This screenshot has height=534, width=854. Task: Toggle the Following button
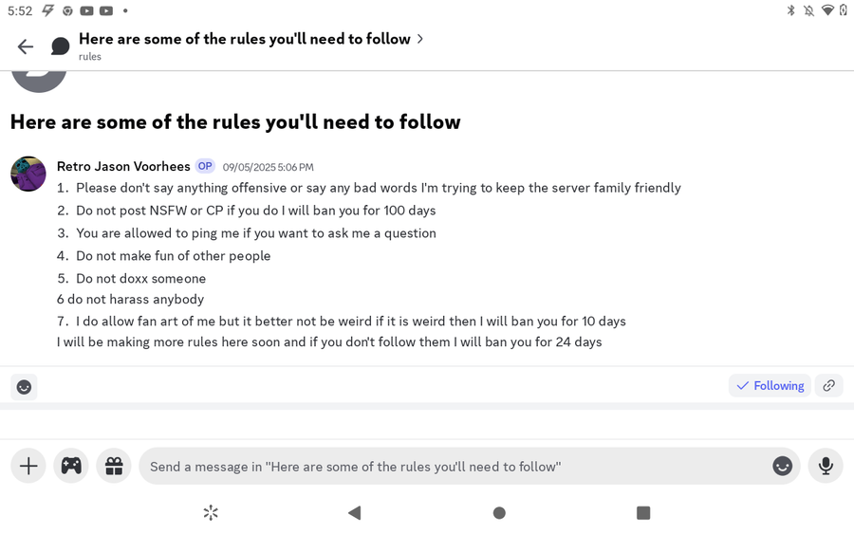click(x=770, y=385)
